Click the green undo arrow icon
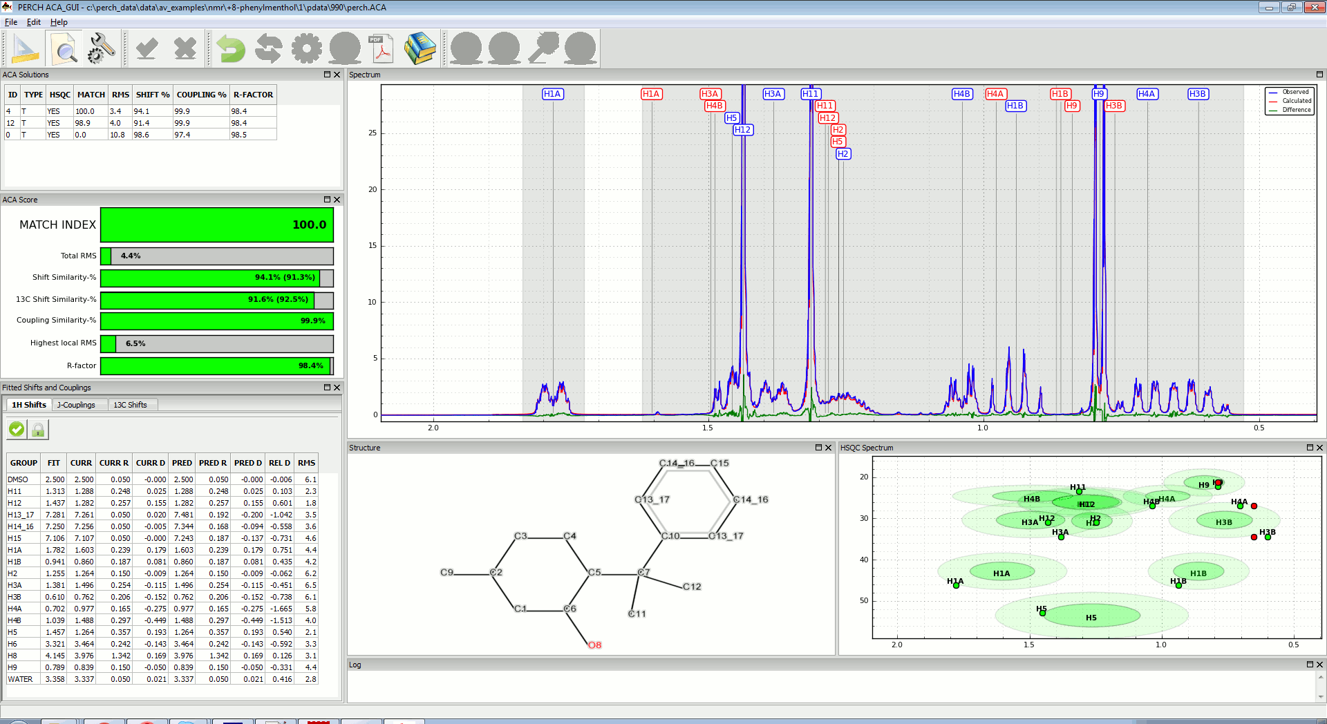The height and width of the screenshot is (724, 1327). pos(230,49)
